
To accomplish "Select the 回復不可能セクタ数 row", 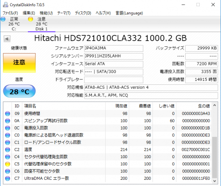I will [x=107, y=171].
